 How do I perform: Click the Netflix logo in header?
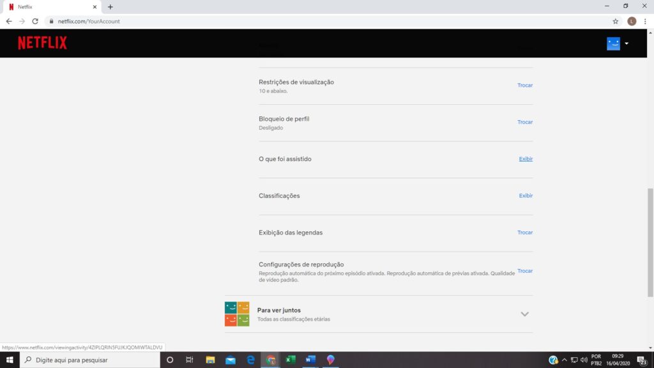click(x=42, y=43)
